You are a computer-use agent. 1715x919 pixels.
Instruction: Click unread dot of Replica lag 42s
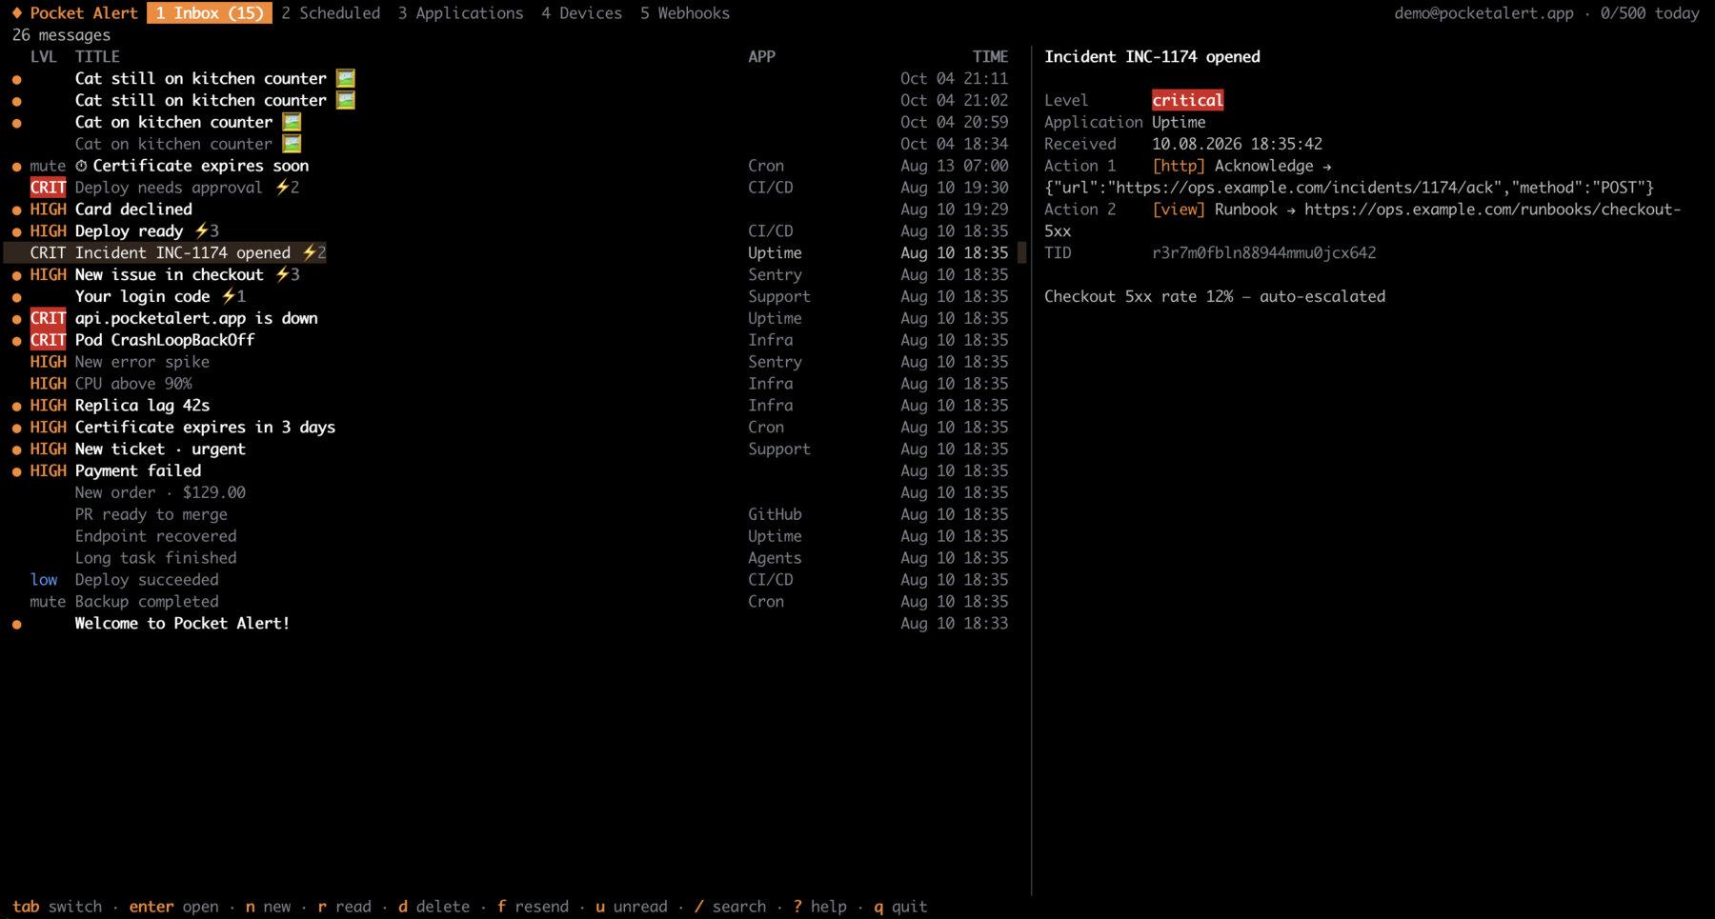pyautogui.click(x=17, y=407)
